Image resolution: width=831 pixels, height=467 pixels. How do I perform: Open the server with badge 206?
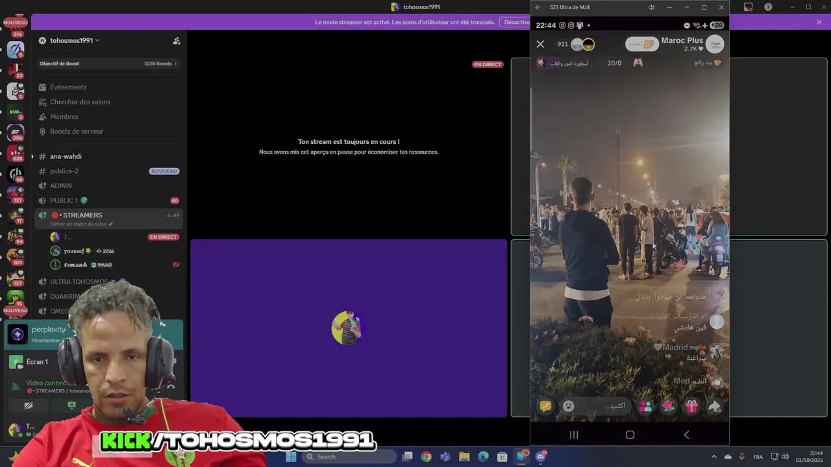[x=16, y=133]
